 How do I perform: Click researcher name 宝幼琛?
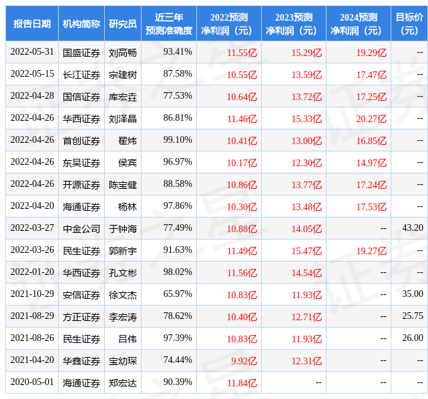point(123,361)
